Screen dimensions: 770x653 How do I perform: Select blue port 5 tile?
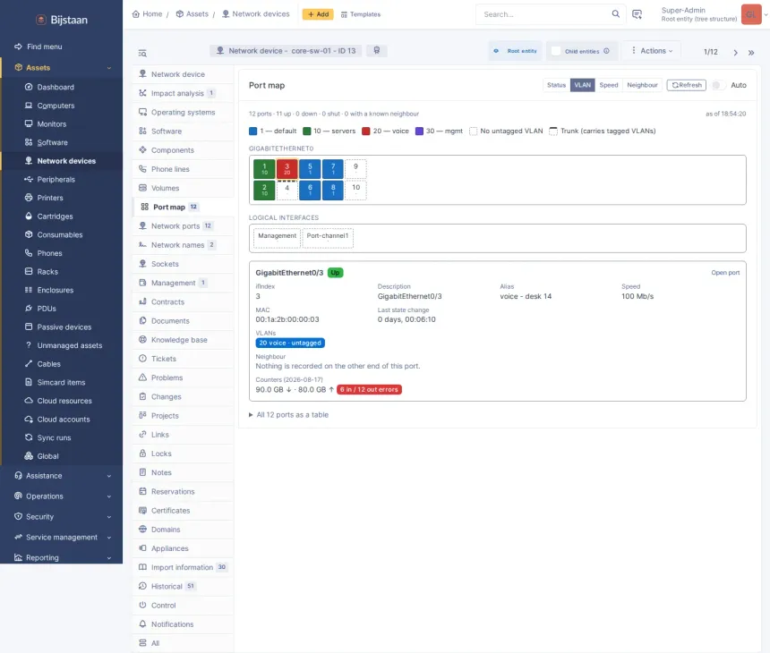[310, 169]
